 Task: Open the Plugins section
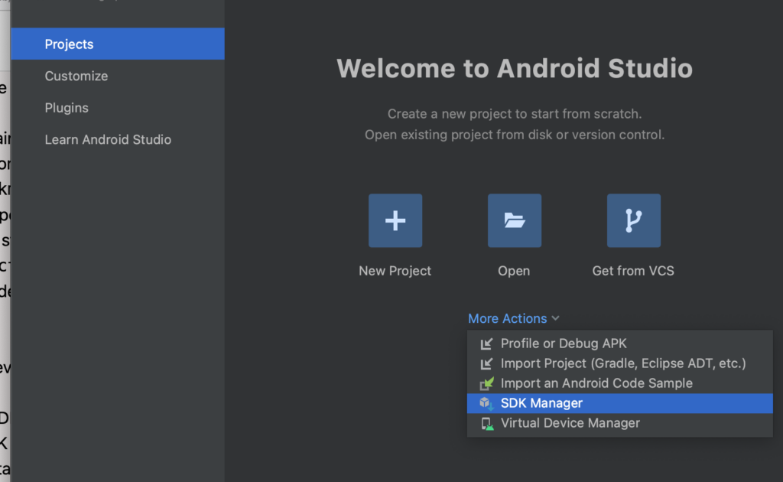66,108
